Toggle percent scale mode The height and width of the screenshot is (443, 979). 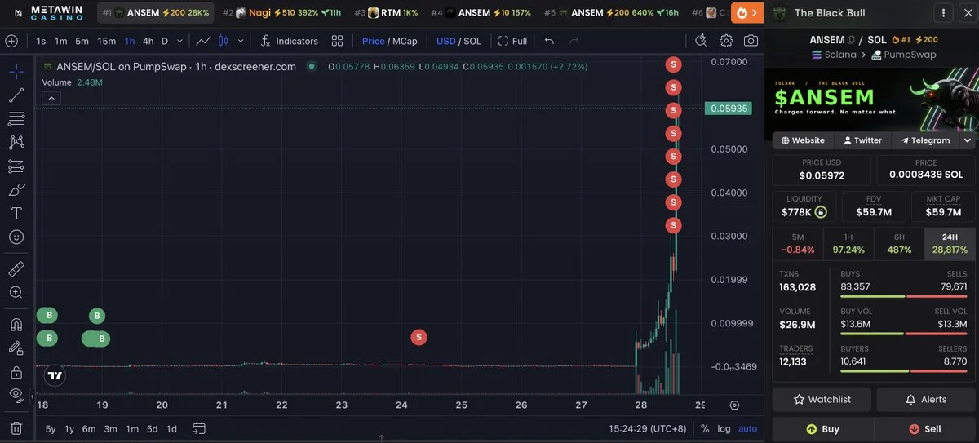tap(705, 428)
